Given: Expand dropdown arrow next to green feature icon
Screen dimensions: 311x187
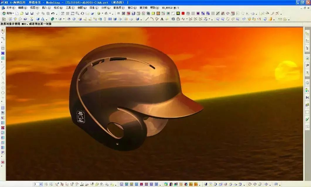Looking at the screenshot, I should point(56,20).
